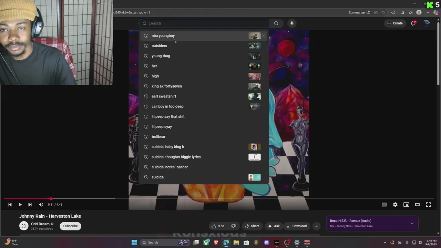The height and width of the screenshot is (248, 441).
Task: Toggle closed captions on the player
Action: [384, 205]
